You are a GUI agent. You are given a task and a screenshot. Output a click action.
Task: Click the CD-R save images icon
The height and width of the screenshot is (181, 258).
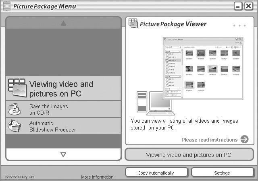(x=15, y=109)
